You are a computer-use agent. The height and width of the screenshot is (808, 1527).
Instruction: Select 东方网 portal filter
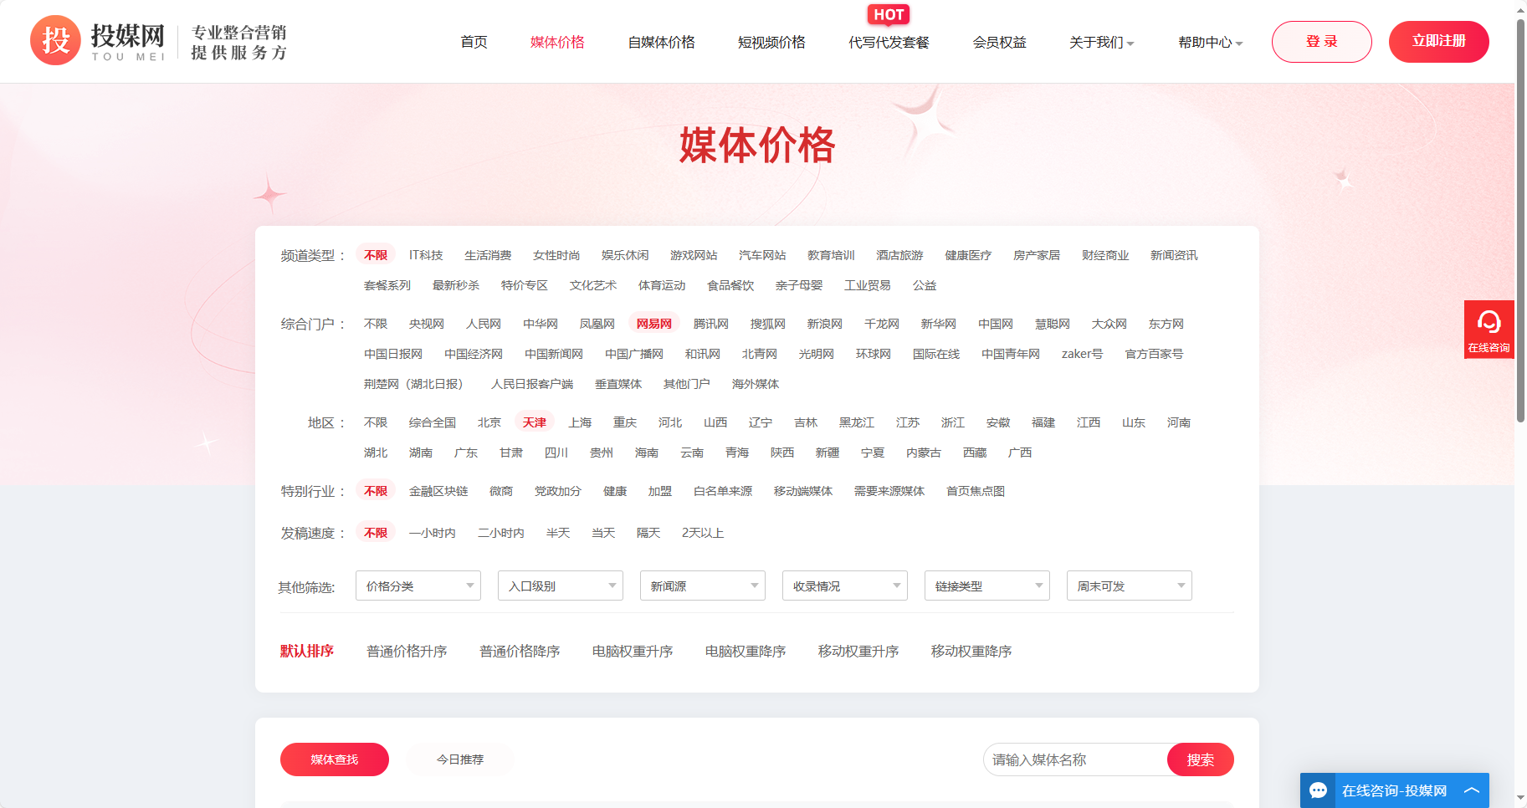[x=1166, y=324]
